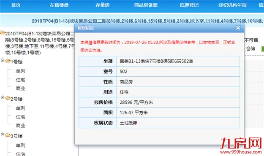Image resolution: width=264 pixels, height=156 pixels.
Task: Click the 拟售价格 row label
Action: coord(103,102)
